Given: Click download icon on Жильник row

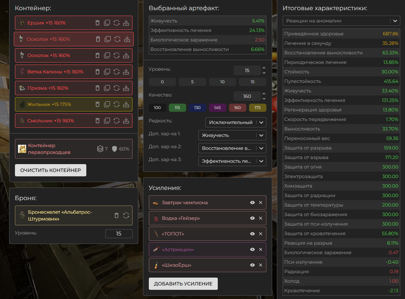Looking at the screenshot, I should click(x=126, y=104).
